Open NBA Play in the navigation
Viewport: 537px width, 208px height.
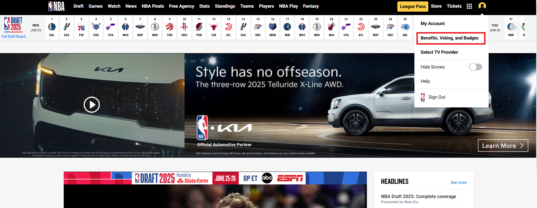[x=288, y=6]
